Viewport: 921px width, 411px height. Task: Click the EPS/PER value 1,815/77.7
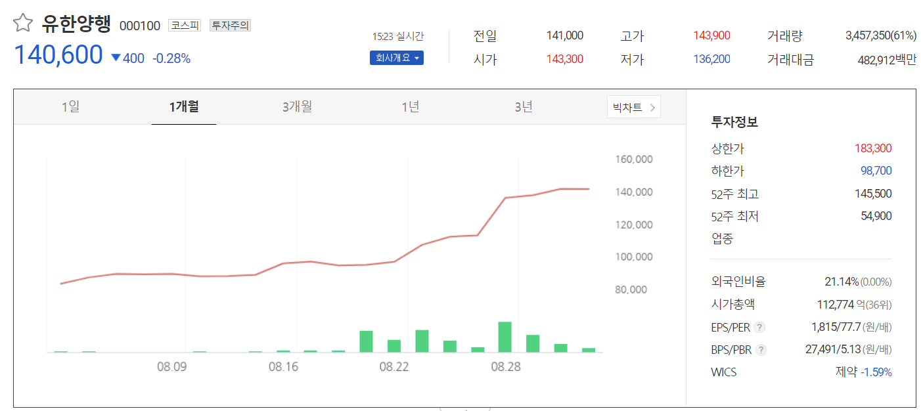pos(836,327)
